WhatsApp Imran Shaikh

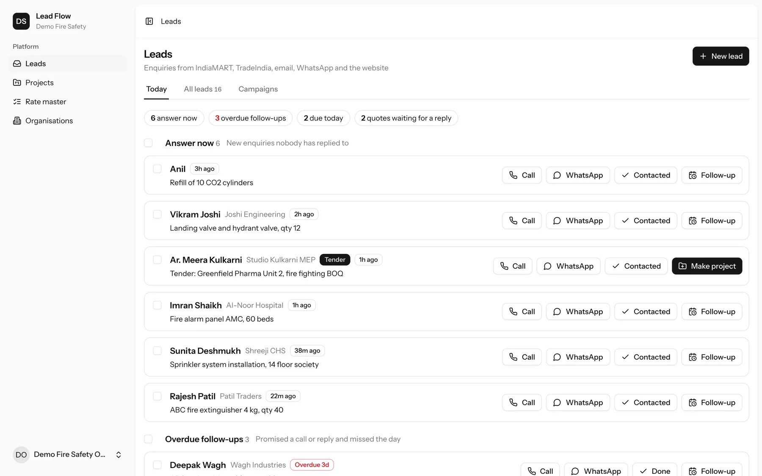point(578,311)
